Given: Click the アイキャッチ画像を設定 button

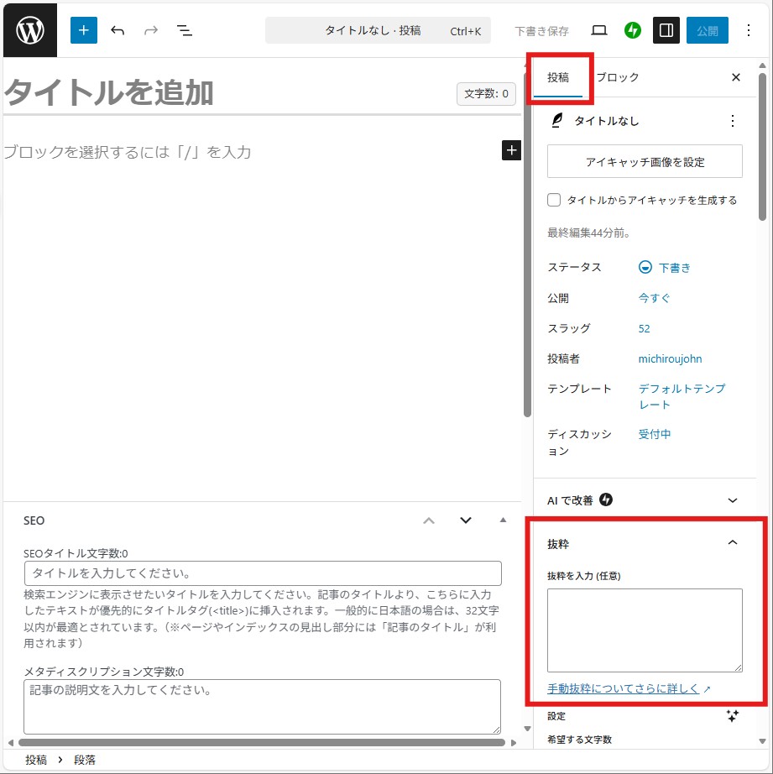Looking at the screenshot, I should 645,161.
